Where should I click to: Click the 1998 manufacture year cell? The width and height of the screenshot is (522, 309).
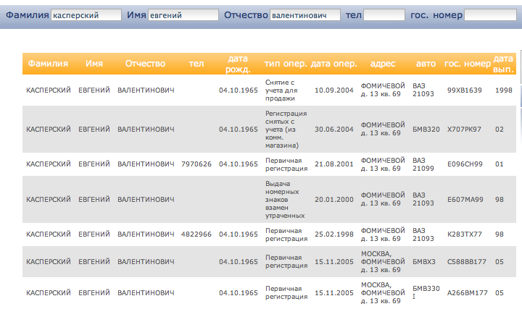(503, 90)
